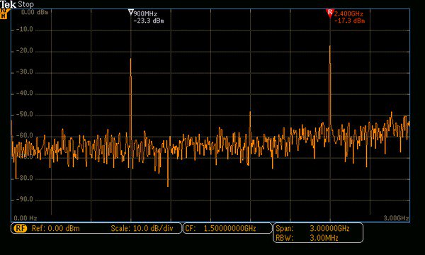Click the 900MHz marker frequency label
425x255 pixels.
145,14
